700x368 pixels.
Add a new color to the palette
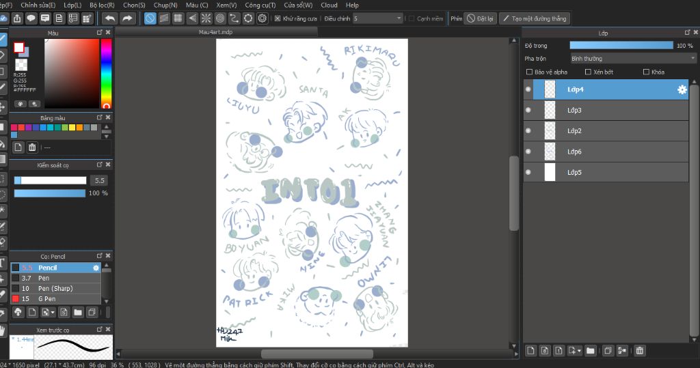tap(18, 147)
